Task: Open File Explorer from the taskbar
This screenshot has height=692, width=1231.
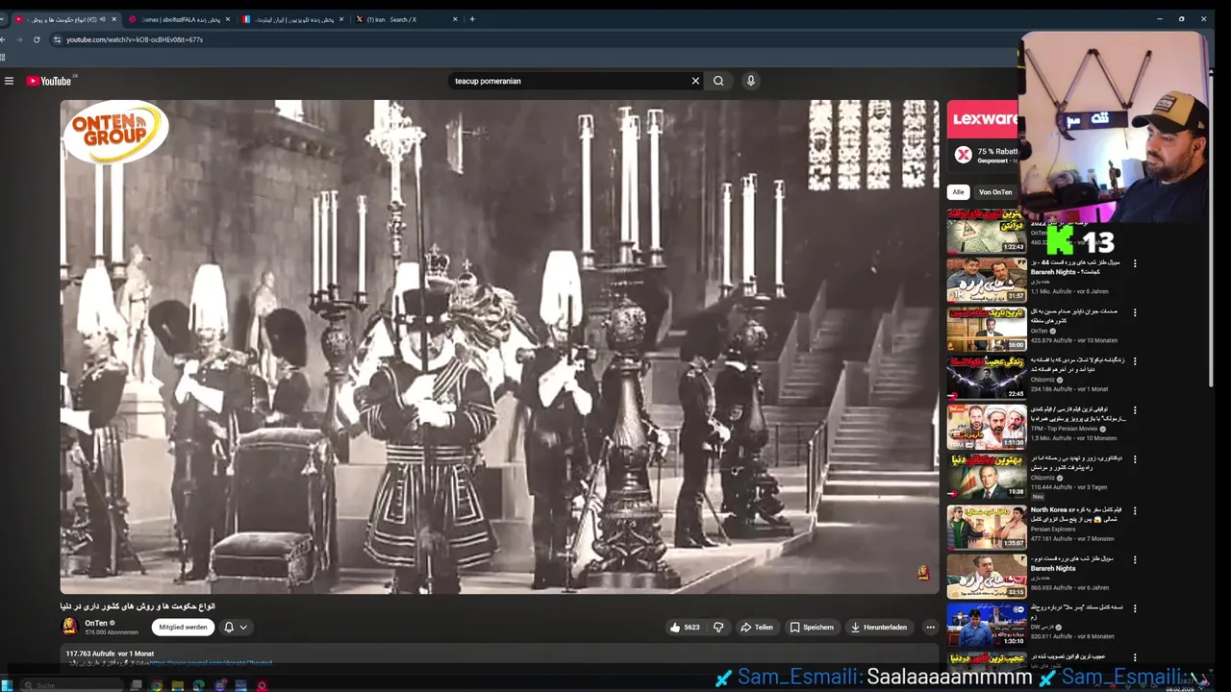Action: pyautogui.click(x=178, y=685)
